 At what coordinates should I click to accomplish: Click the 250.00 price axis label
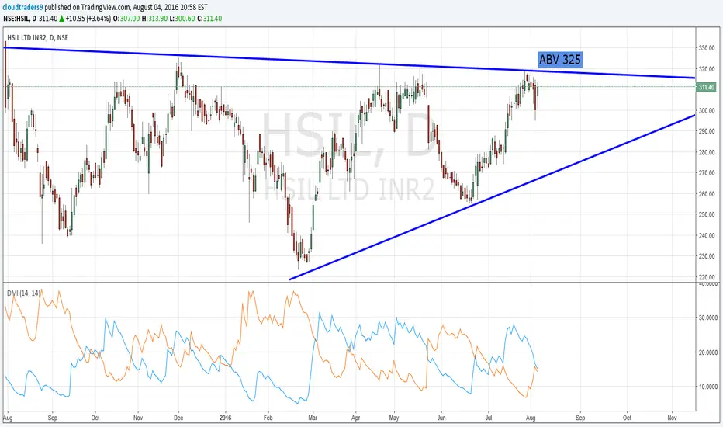(707, 214)
